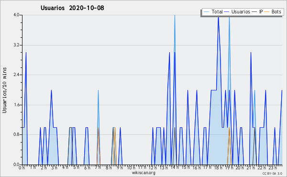Click the y-axis value 0.8
The width and height of the screenshot is (287, 177).
pos(16,134)
